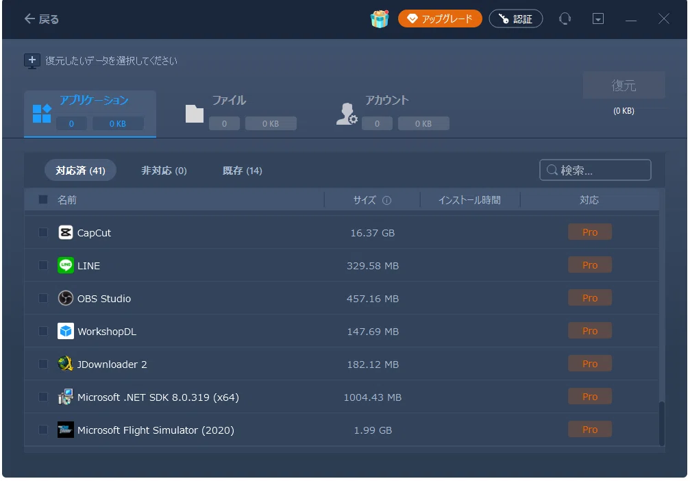Screen dimensions: 690x481
Task: Click the 182.12 MB size value
Action: [x=372, y=365]
